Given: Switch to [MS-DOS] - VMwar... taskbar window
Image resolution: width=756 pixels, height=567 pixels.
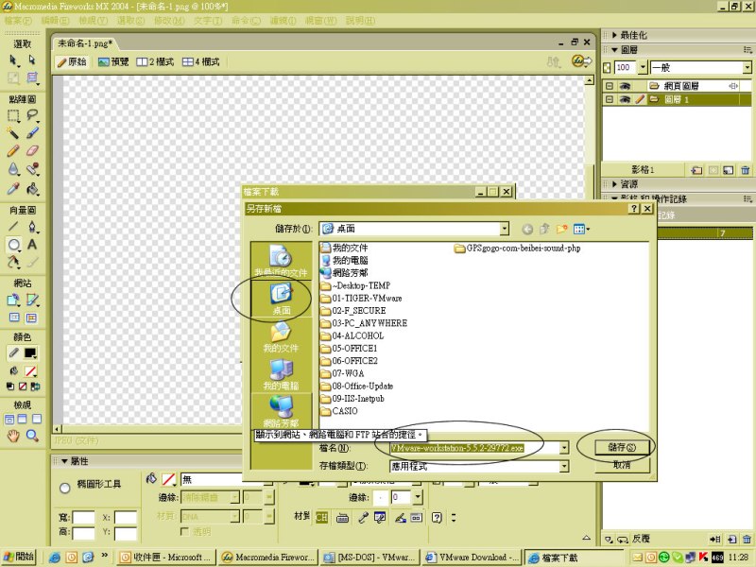Looking at the screenshot, I should click(x=369, y=558).
